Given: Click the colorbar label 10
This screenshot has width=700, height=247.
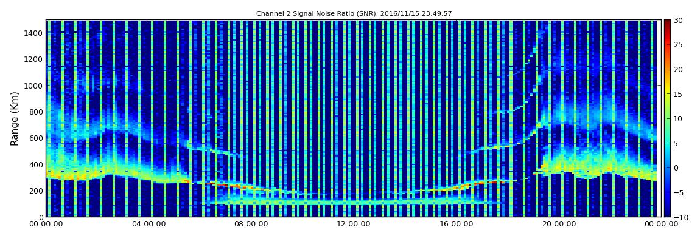Looking at the screenshot, I should tap(679, 119).
